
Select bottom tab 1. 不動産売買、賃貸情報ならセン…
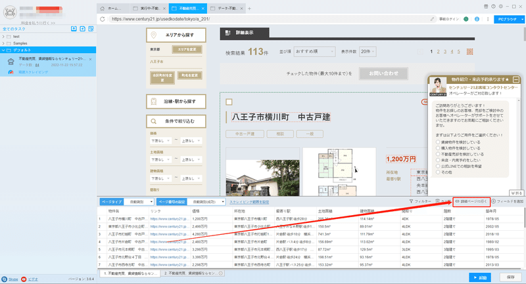tap(130, 274)
